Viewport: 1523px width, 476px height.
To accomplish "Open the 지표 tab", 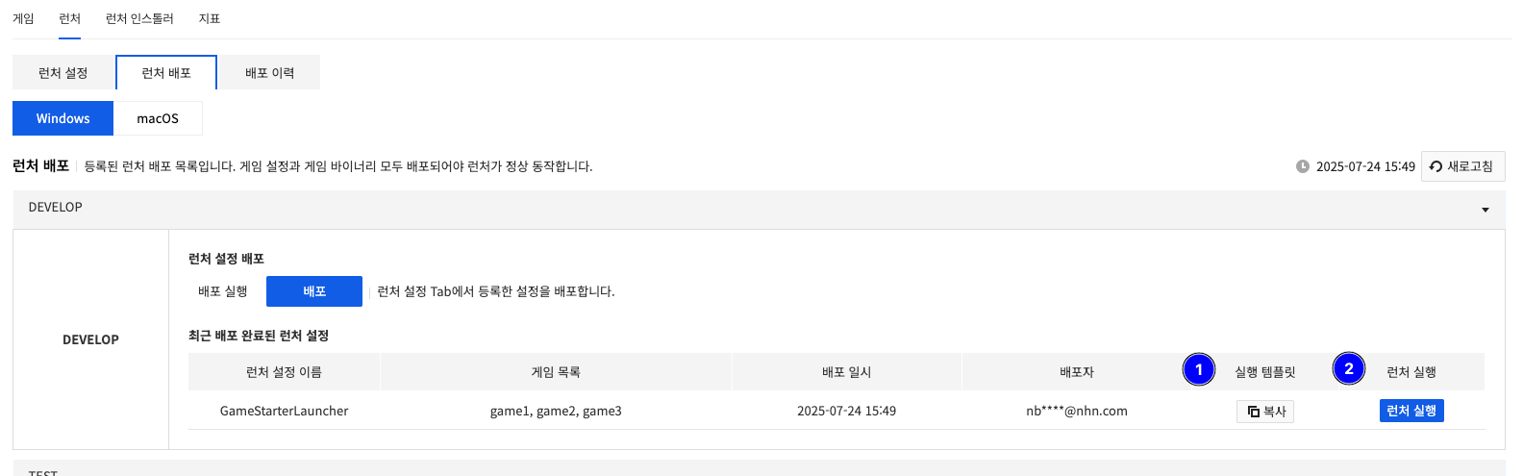I will pyautogui.click(x=210, y=18).
